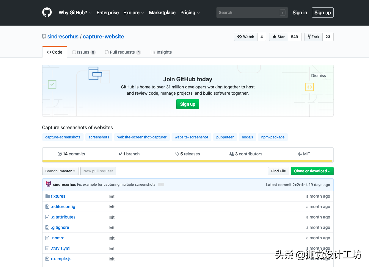Click the GitHub Octocat logo
The width and height of the screenshot is (369, 267).
point(47,13)
